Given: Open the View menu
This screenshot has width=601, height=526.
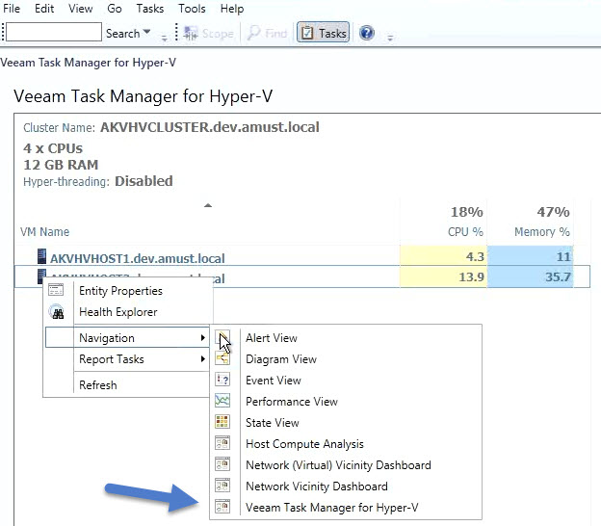Looking at the screenshot, I should (81, 9).
